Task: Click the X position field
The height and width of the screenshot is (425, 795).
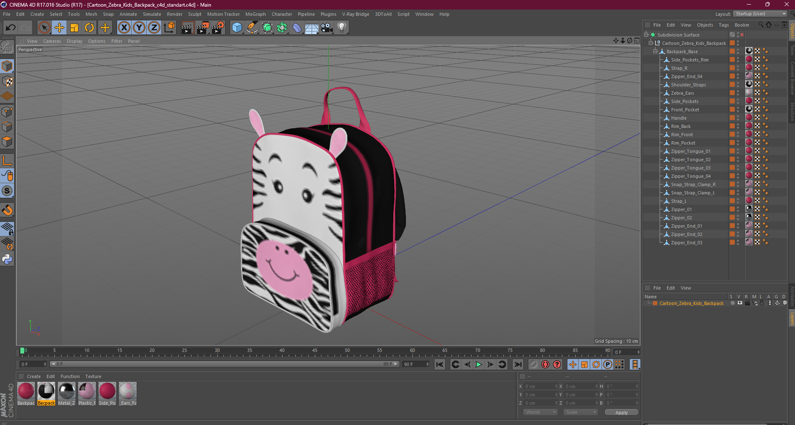Action: [x=540, y=386]
